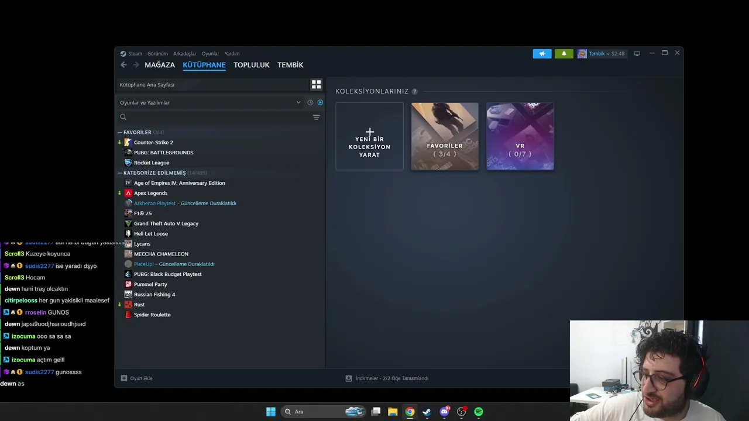Click Kütüphane Ana Sayfası button

(212, 85)
